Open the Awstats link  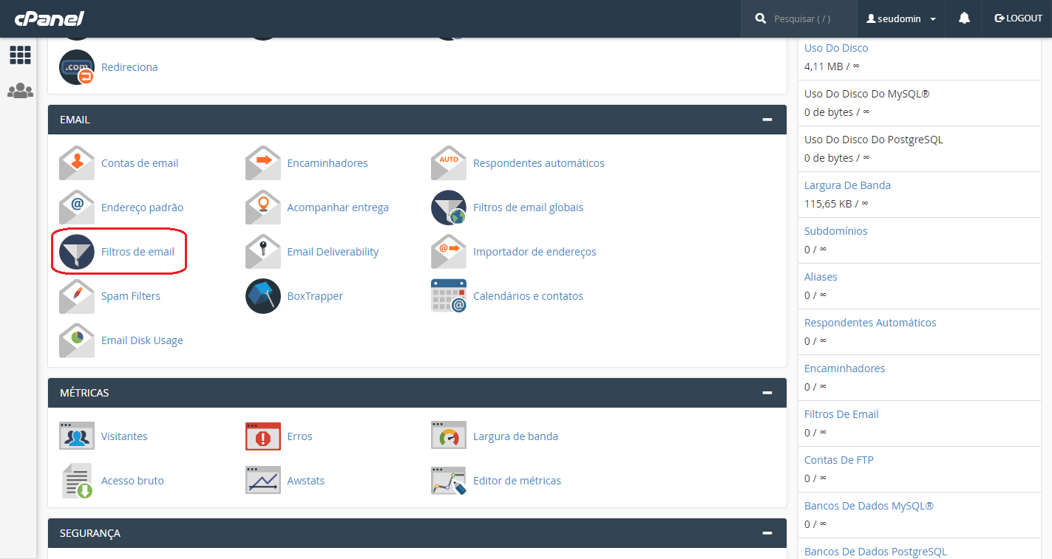306,481
